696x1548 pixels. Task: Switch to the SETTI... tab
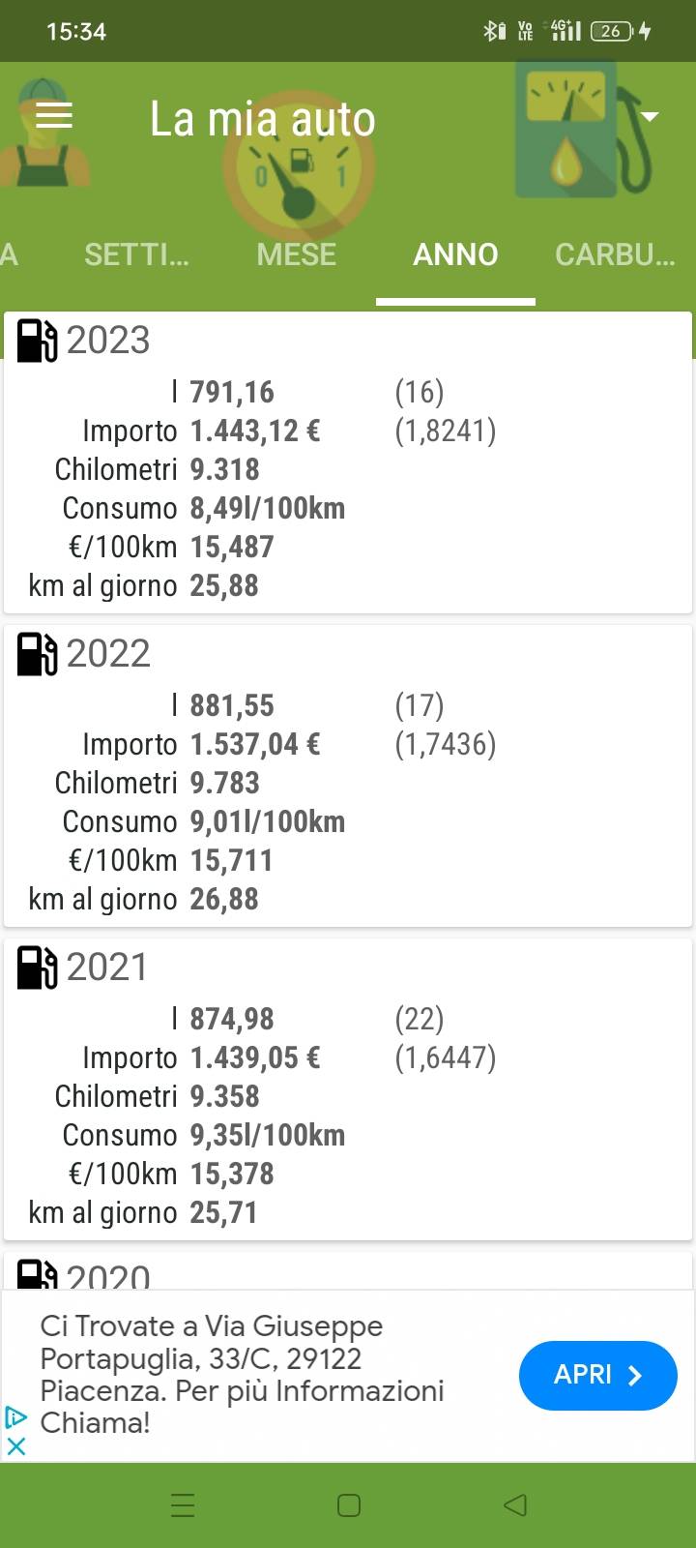tap(136, 254)
